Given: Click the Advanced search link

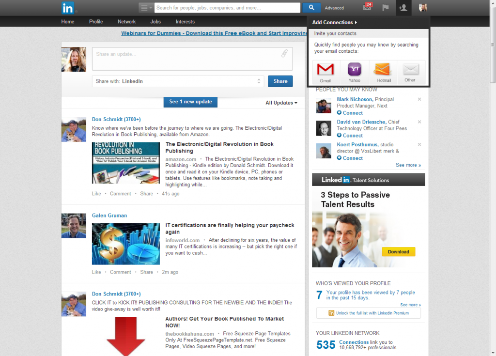Looking at the screenshot, I should click(x=334, y=8).
